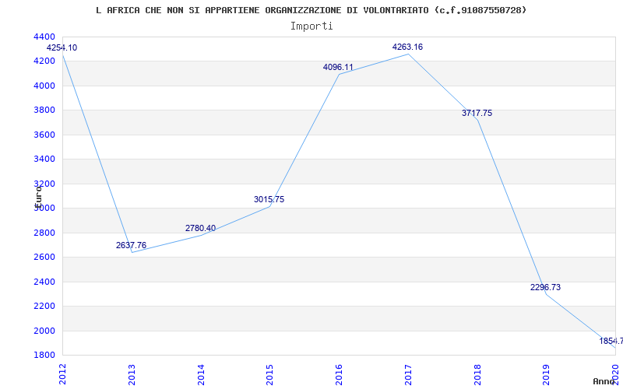Click x-axis year 2016

coord(339,374)
